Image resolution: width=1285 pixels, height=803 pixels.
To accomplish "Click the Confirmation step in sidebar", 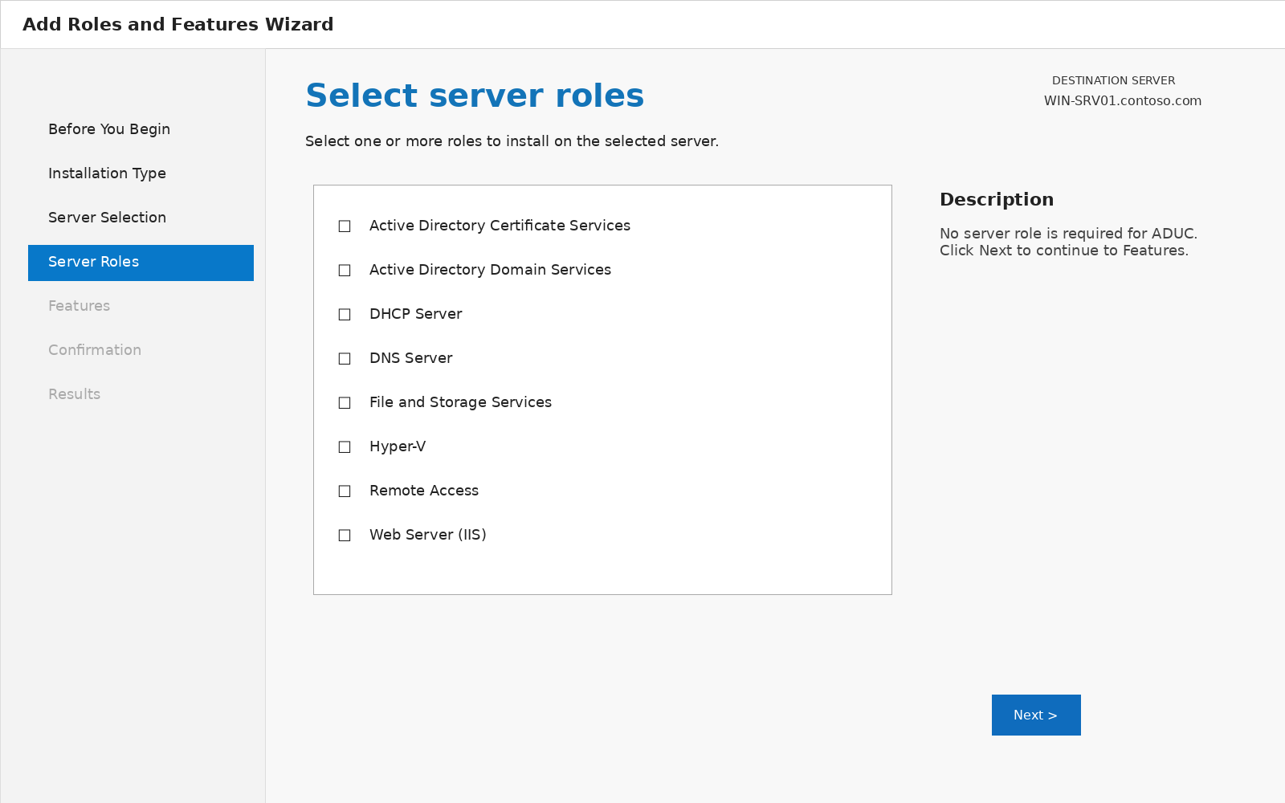I will pyautogui.click(x=95, y=350).
